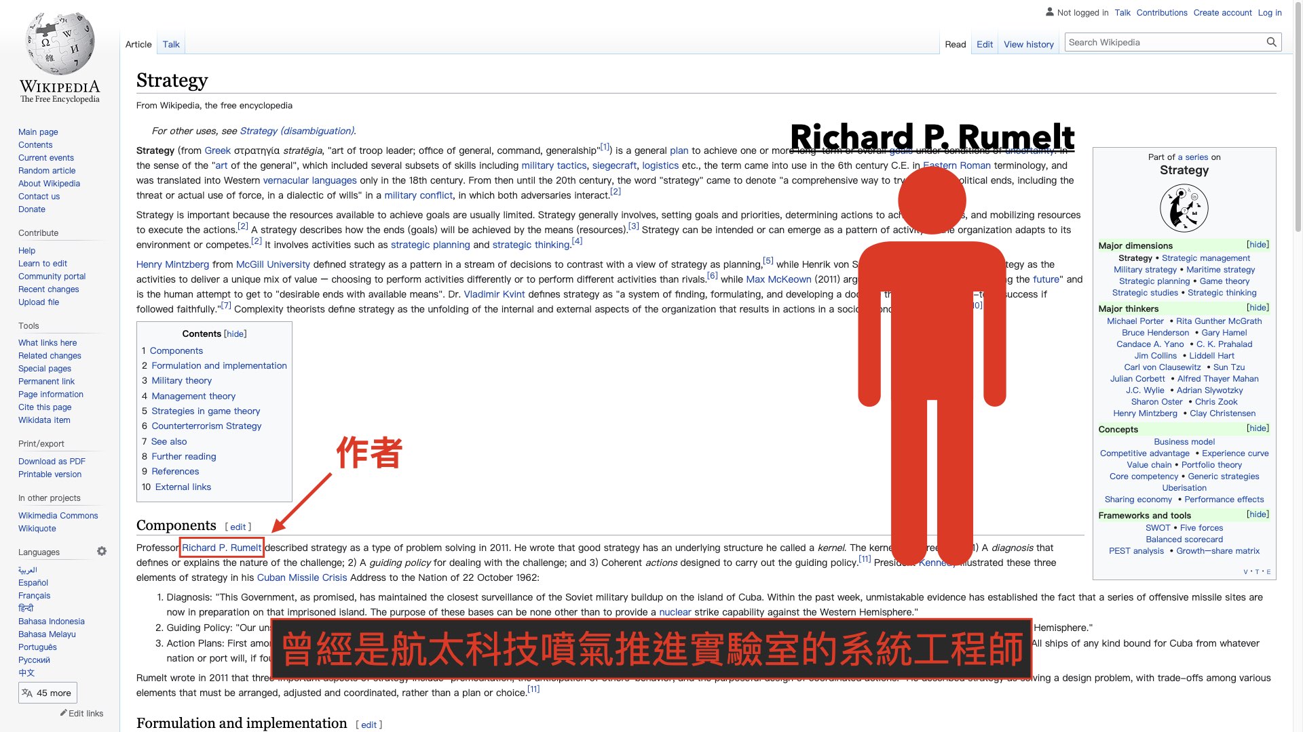
Task: Edit the Formulation and implementation section
Action: click(x=369, y=725)
